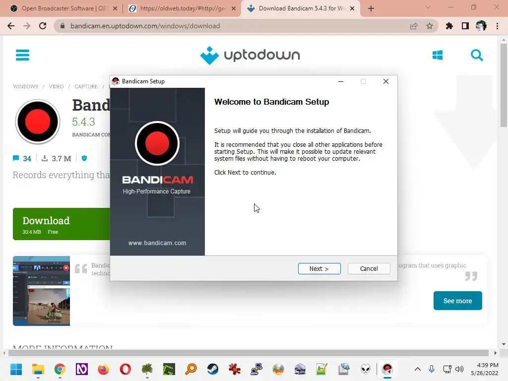Screen dimensions: 508x381
Task: Open File Explorer from the taskbar
Action: 38,369
